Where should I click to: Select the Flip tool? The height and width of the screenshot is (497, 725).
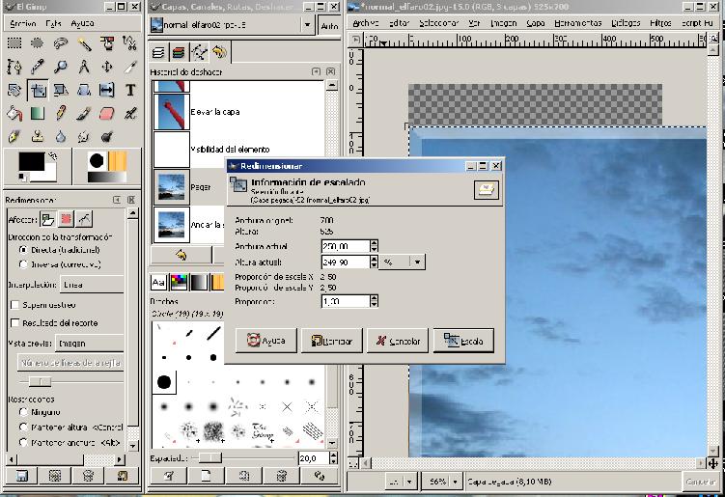[107, 90]
